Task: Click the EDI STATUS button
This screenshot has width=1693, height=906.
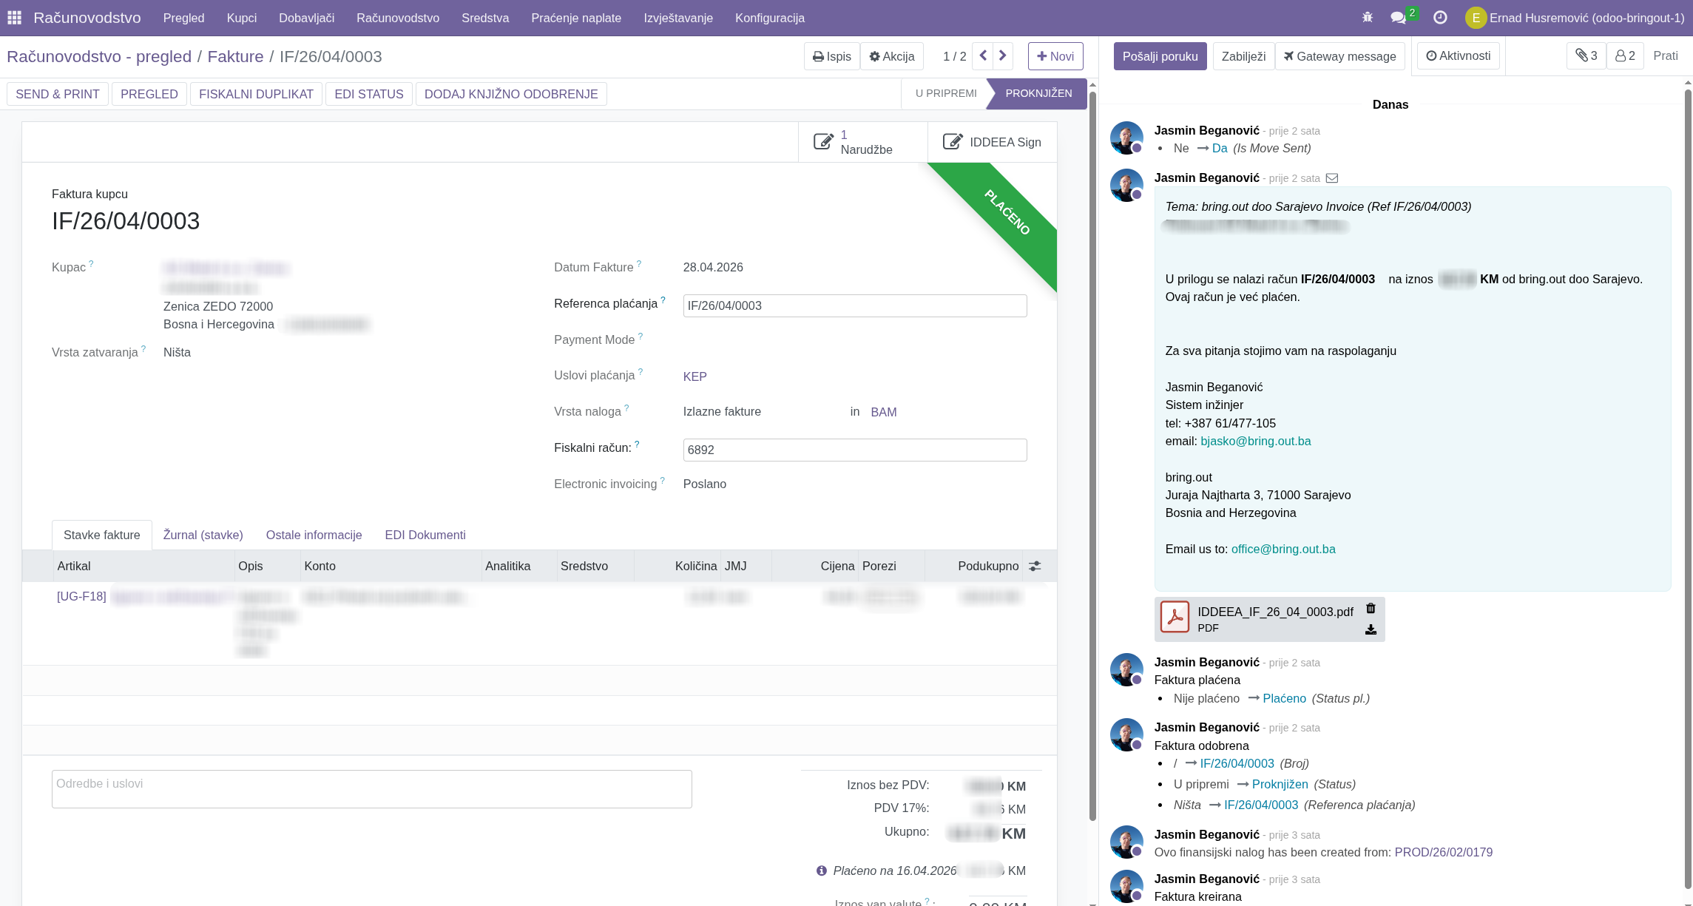Action: (369, 94)
